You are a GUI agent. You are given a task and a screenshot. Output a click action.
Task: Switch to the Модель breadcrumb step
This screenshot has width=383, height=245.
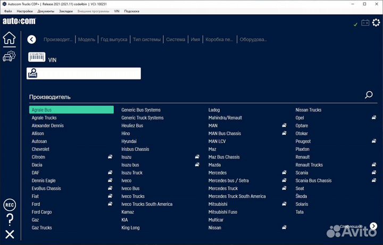coord(87,39)
